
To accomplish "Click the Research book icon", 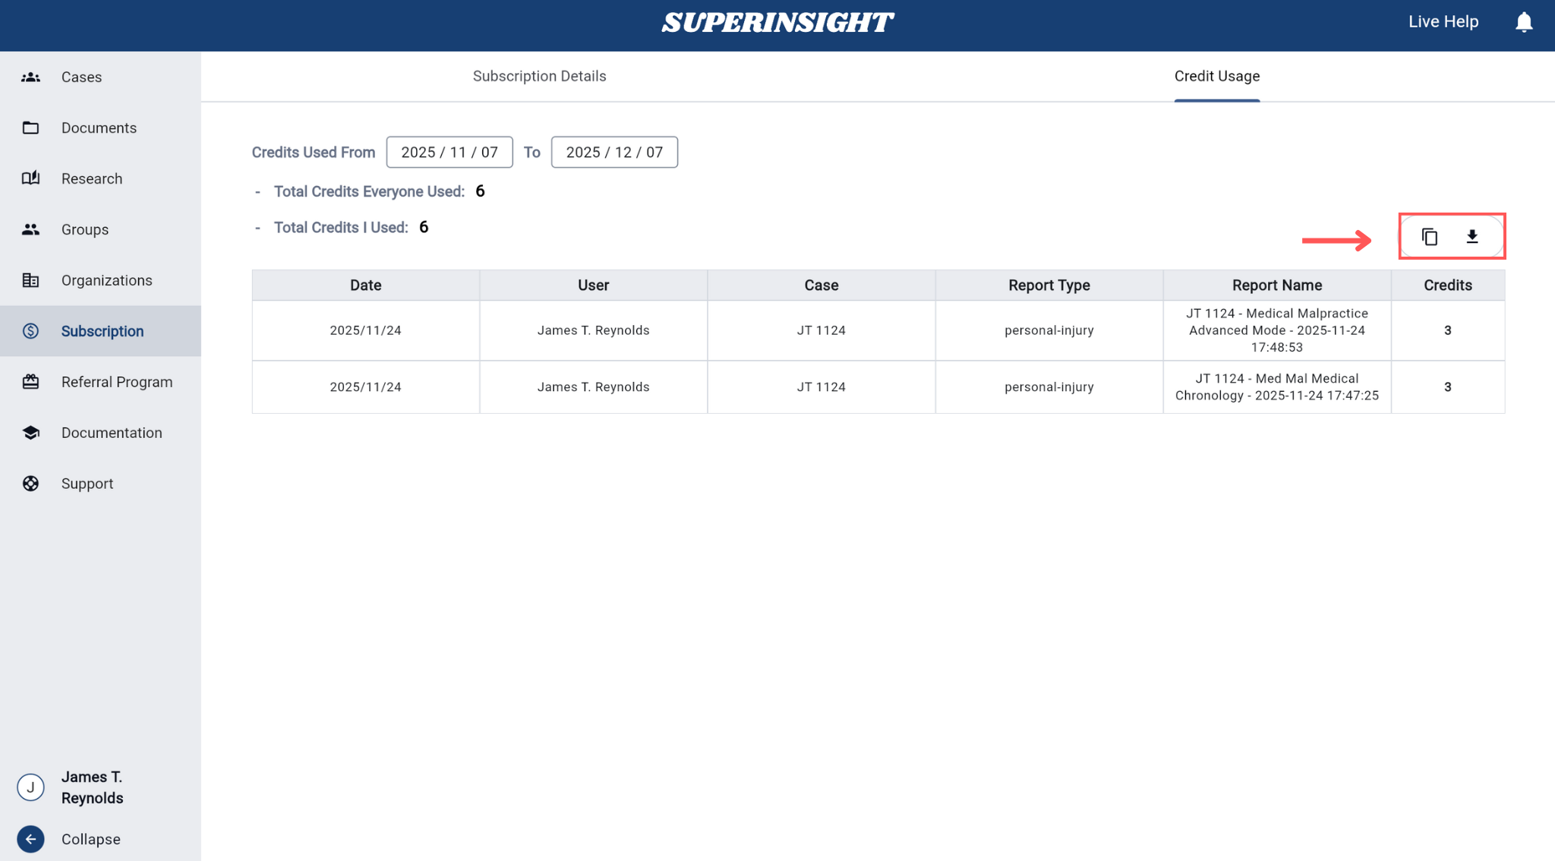I will point(30,178).
